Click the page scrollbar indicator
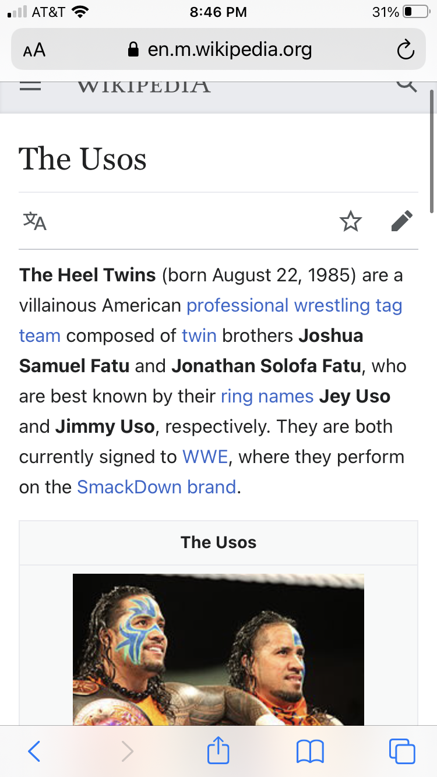 (x=432, y=151)
